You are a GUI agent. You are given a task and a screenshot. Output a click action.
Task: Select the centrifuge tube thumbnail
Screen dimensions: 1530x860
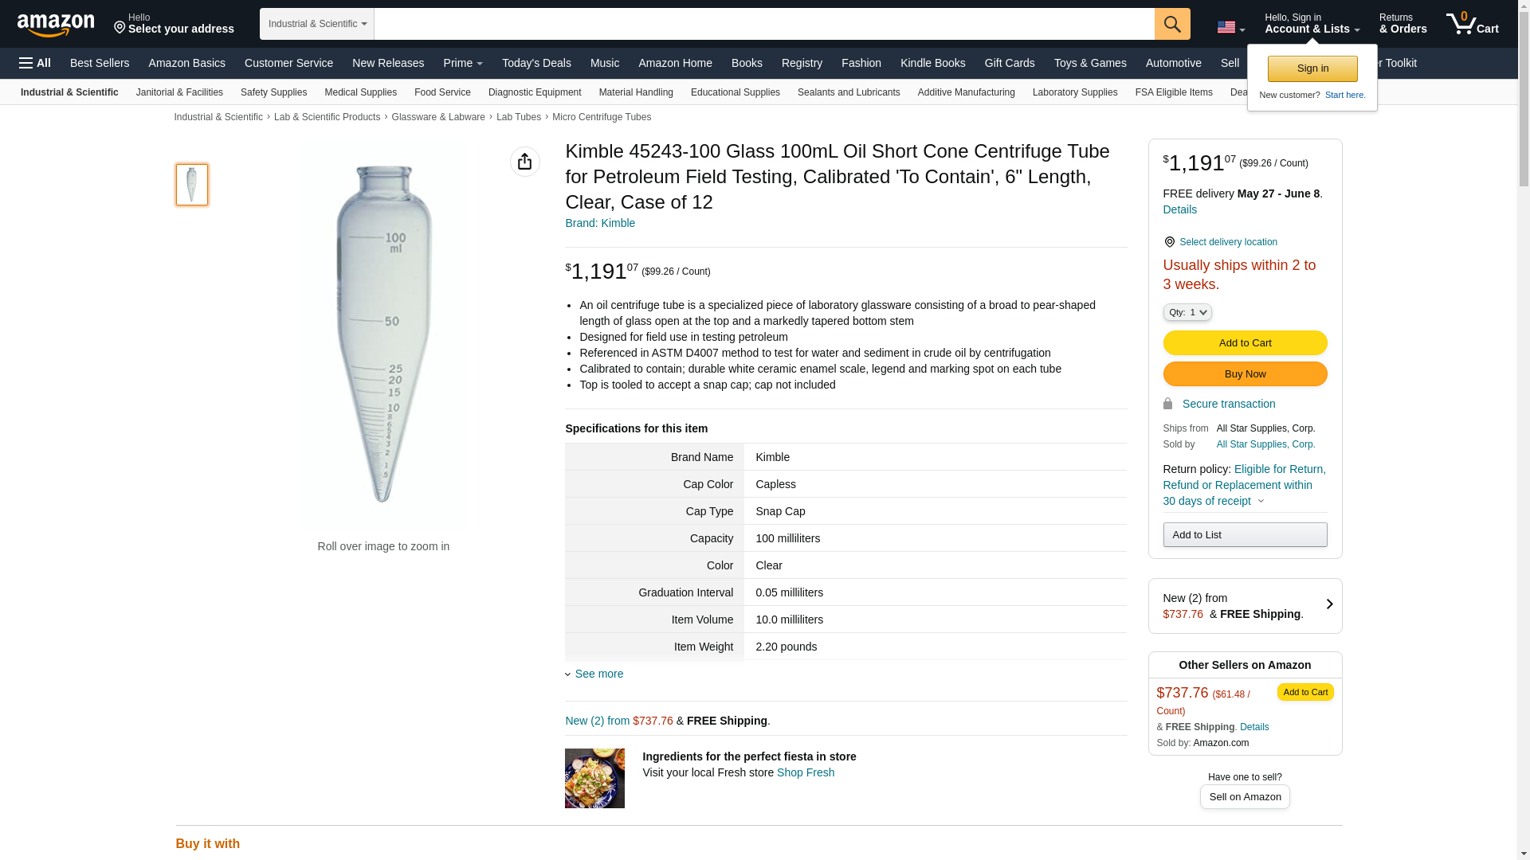191,185
